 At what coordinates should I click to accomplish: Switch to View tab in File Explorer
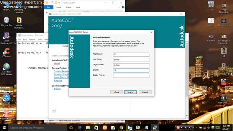point(78,7)
